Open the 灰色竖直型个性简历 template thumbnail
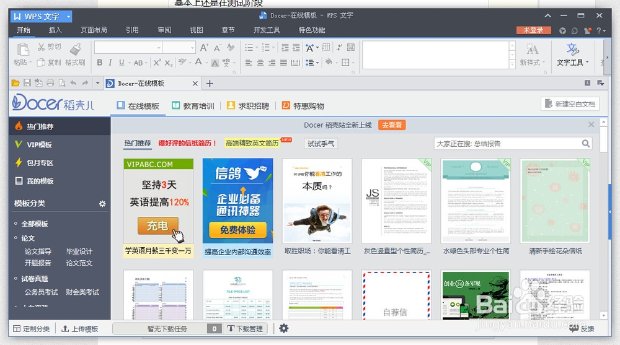The image size is (620, 345). click(x=396, y=201)
